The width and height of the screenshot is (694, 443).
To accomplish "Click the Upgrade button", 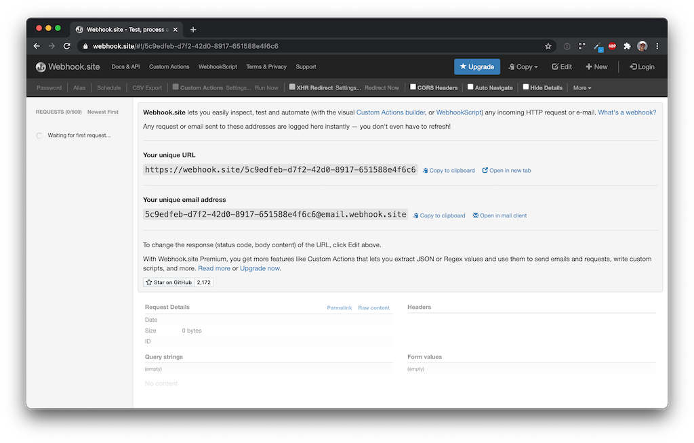I will [477, 67].
